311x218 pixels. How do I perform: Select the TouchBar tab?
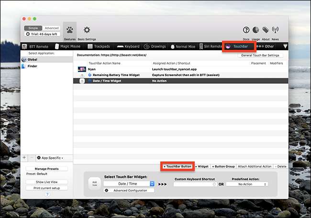(x=237, y=46)
